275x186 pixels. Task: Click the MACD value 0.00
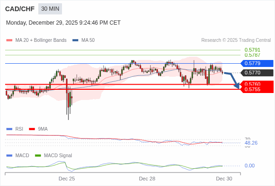(249, 166)
